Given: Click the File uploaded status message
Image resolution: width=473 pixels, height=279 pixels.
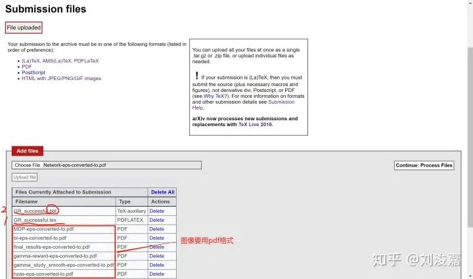Looking at the screenshot, I should pyautogui.click(x=24, y=28).
